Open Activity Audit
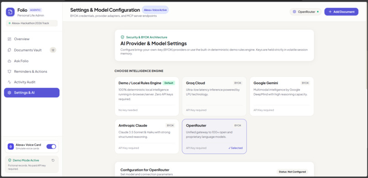The image size is (368, 178). [32, 82]
